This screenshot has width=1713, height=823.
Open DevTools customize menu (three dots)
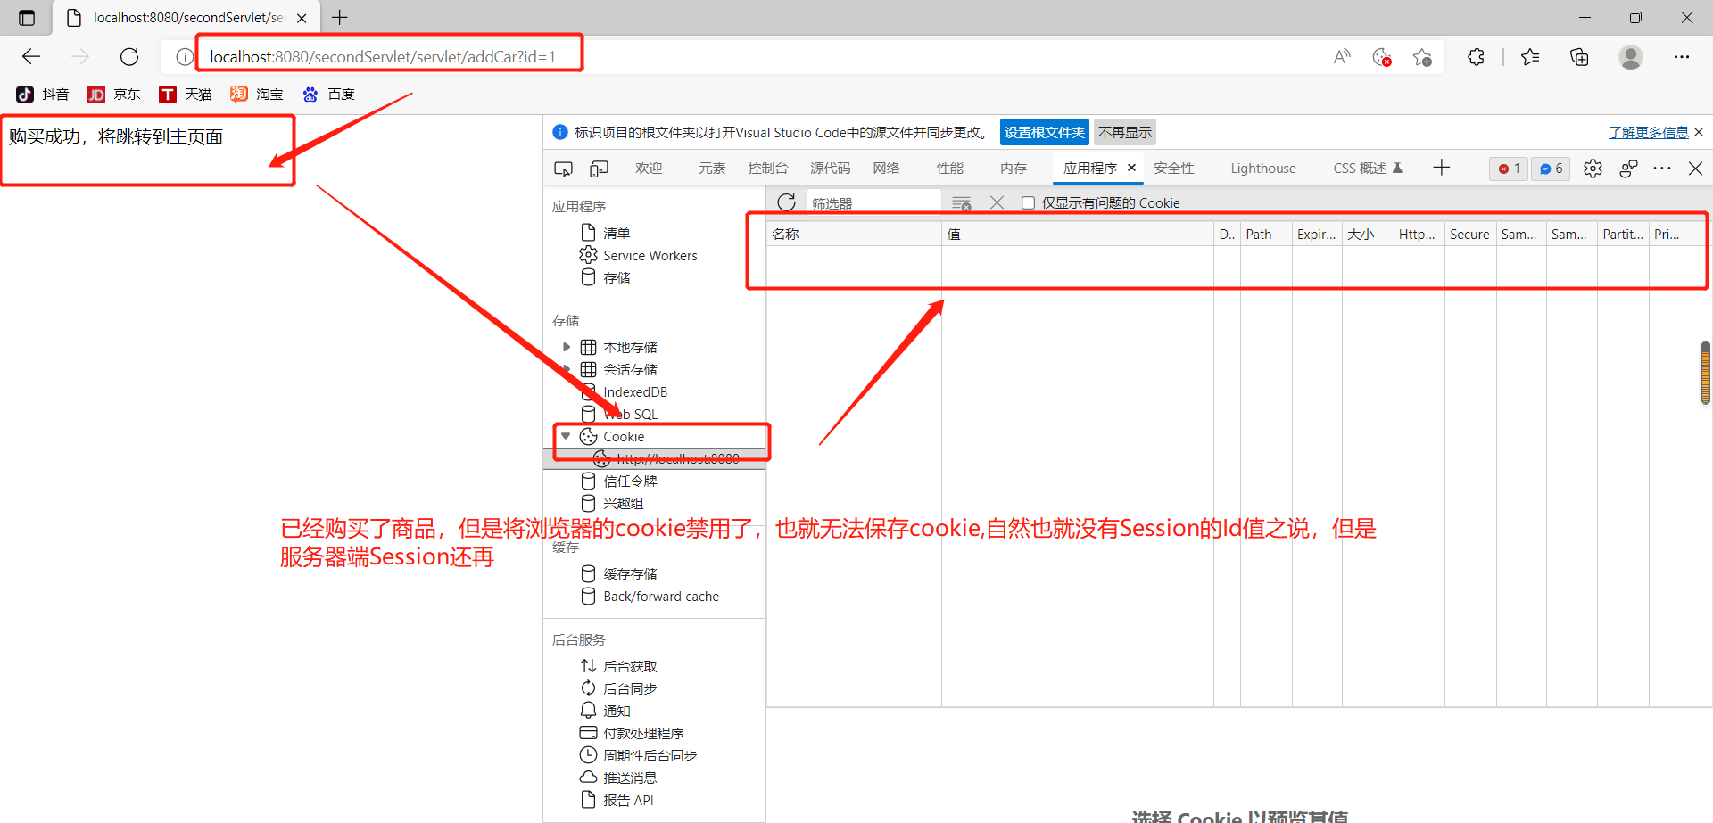click(x=1662, y=169)
